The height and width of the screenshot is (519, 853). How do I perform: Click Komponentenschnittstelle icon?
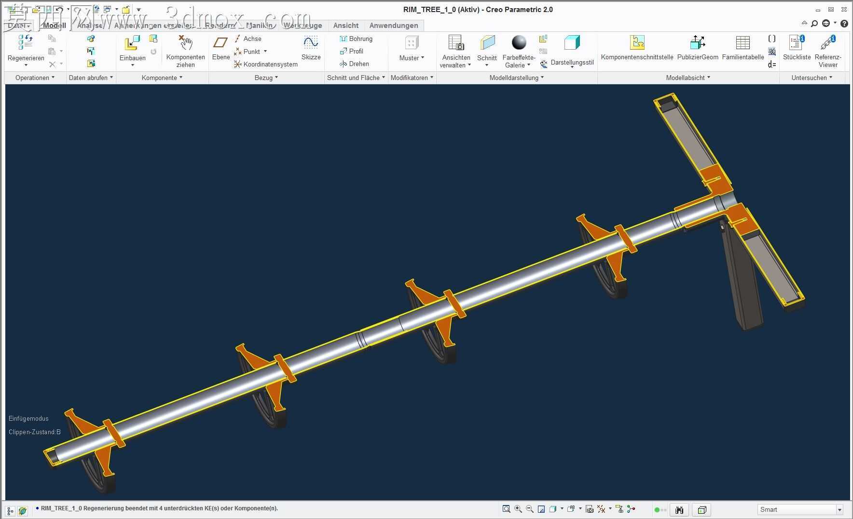coord(637,42)
